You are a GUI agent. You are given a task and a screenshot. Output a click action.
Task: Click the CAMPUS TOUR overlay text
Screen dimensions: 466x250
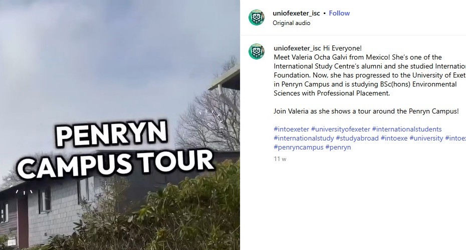[x=116, y=164]
